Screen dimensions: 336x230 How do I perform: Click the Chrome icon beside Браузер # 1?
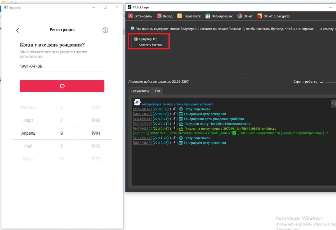tap(136, 39)
